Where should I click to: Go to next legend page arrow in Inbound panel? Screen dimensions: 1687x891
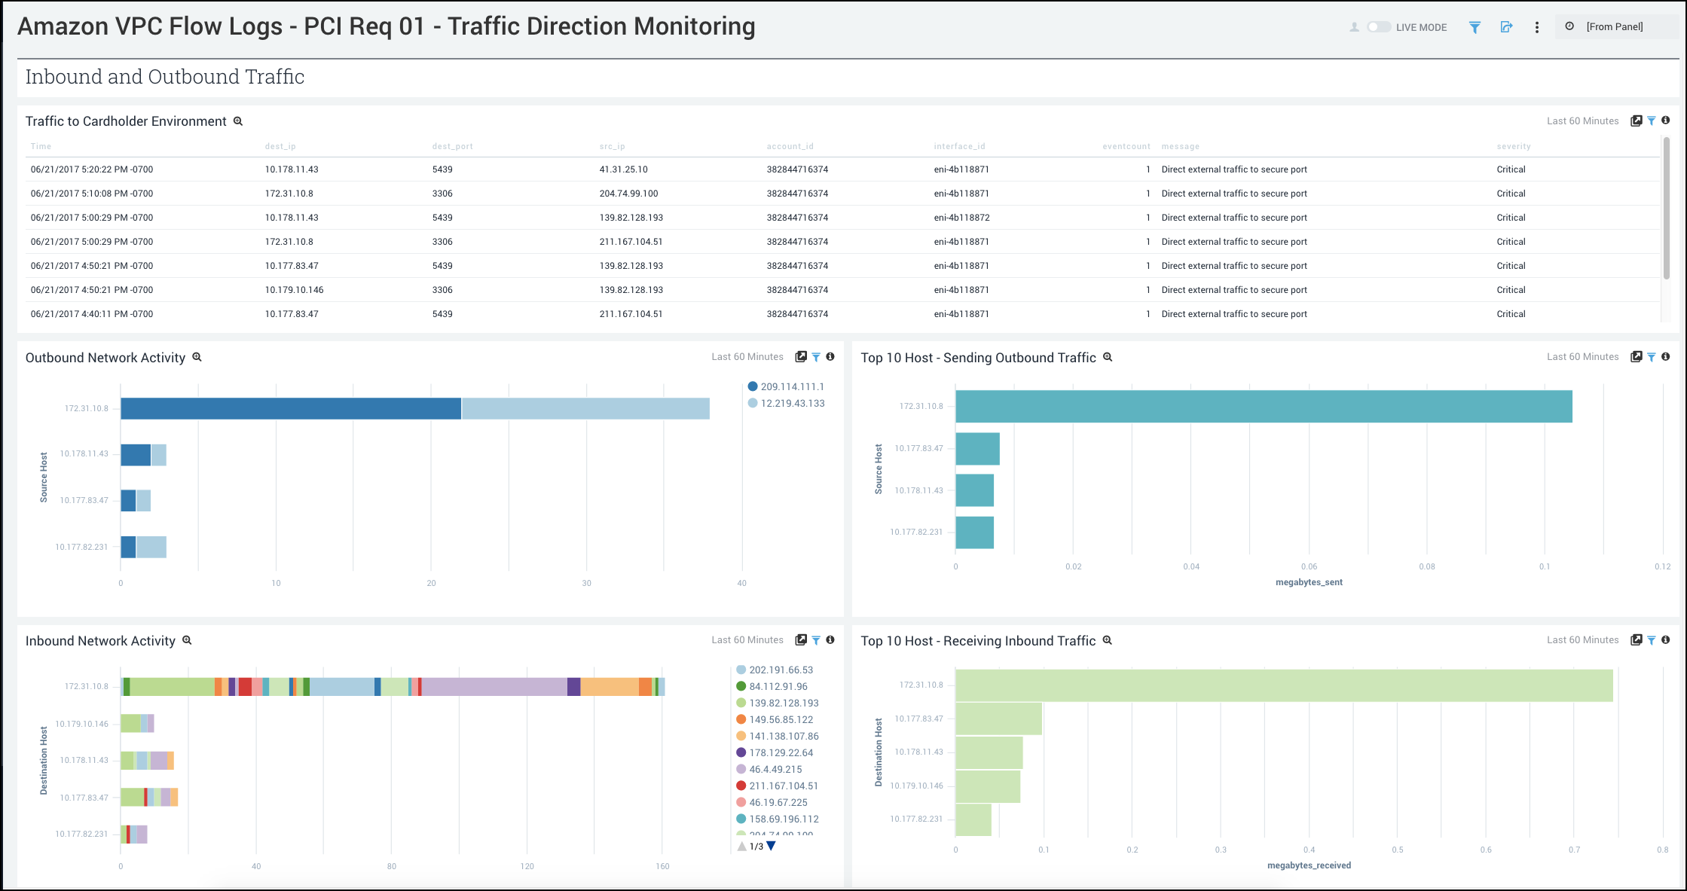(771, 846)
